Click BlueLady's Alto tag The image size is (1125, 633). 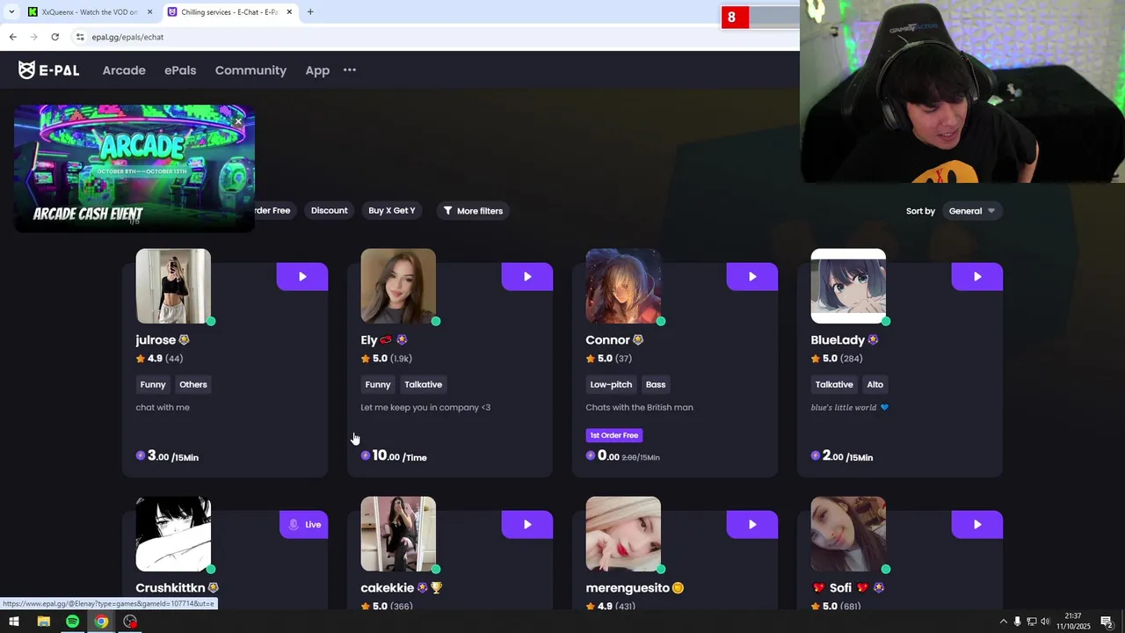pyautogui.click(x=875, y=384)
